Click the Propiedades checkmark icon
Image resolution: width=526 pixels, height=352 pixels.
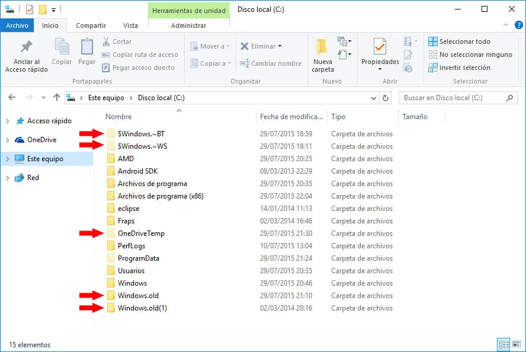(x=380, y=46)
